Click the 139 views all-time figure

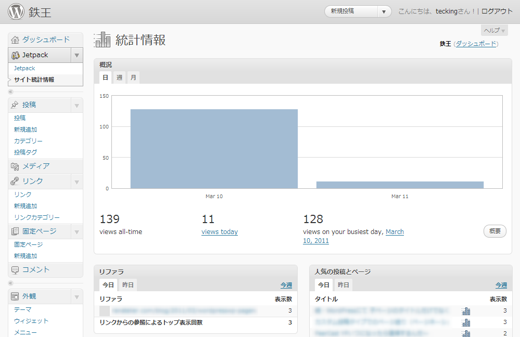tap(109, 219)
